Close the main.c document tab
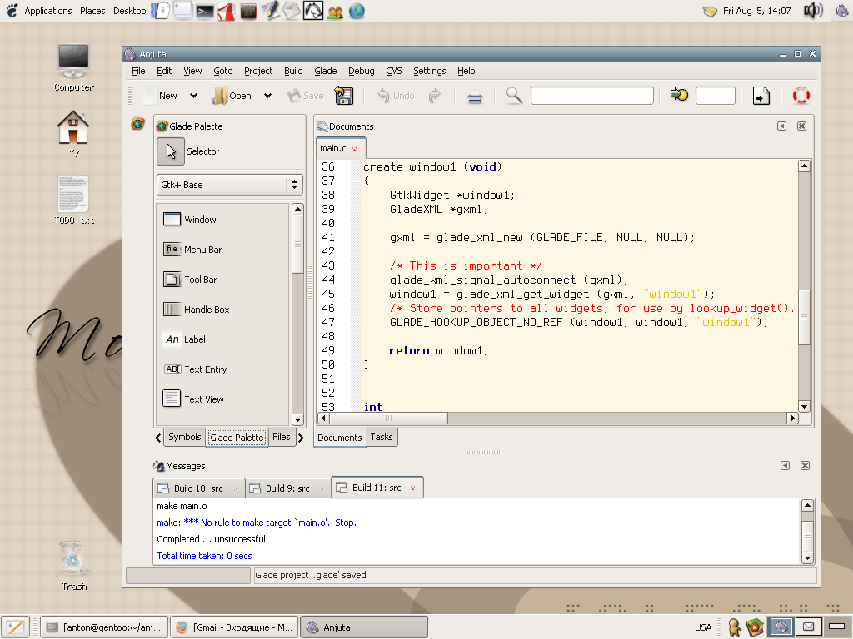The width and height of the screenshot is (853, 639). coord(354,148)
